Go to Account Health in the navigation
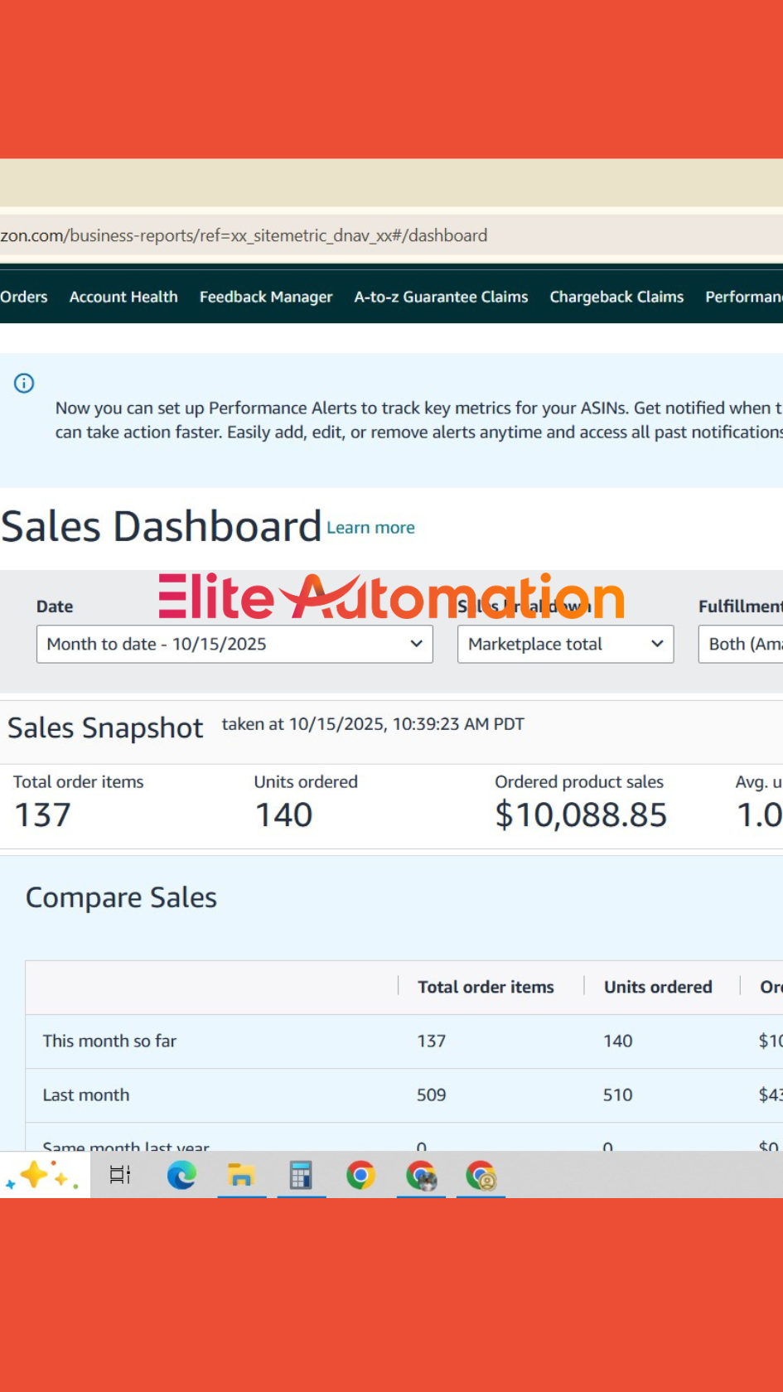The height and width of the screenshot is (1392, 783). tap(123, 297)
